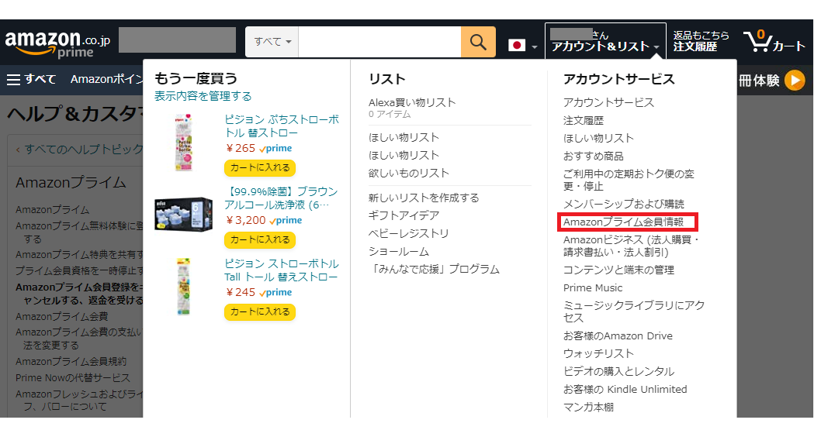The height and width of the screenshot is (437, 814).
Task: Open ご利用中の定期おトク便の変更・停止
Action: [629, 180]
